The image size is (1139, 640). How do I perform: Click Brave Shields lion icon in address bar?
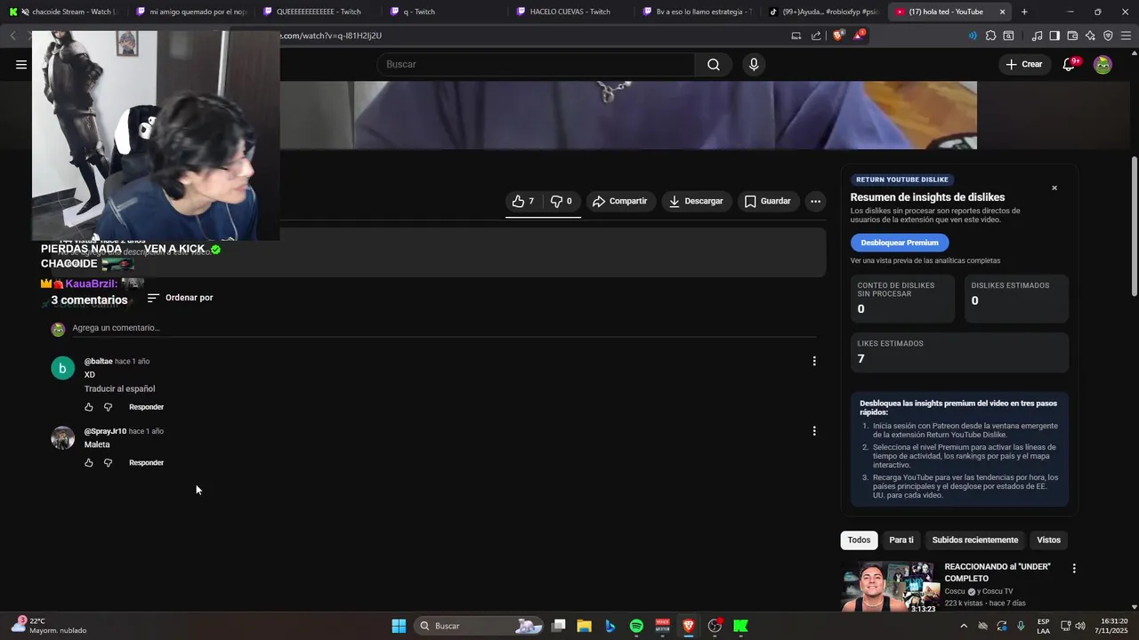[838, 36]
